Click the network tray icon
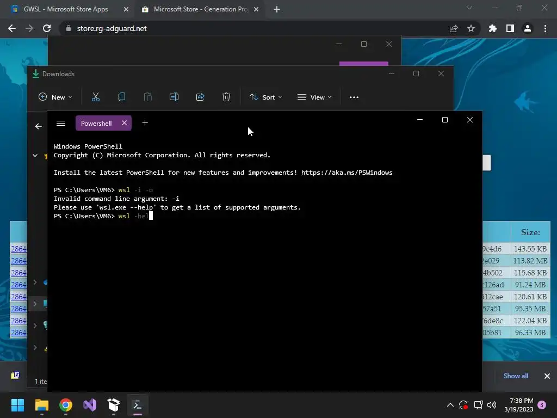Screen dimensions: 557x418 click(x=478, y=405)
